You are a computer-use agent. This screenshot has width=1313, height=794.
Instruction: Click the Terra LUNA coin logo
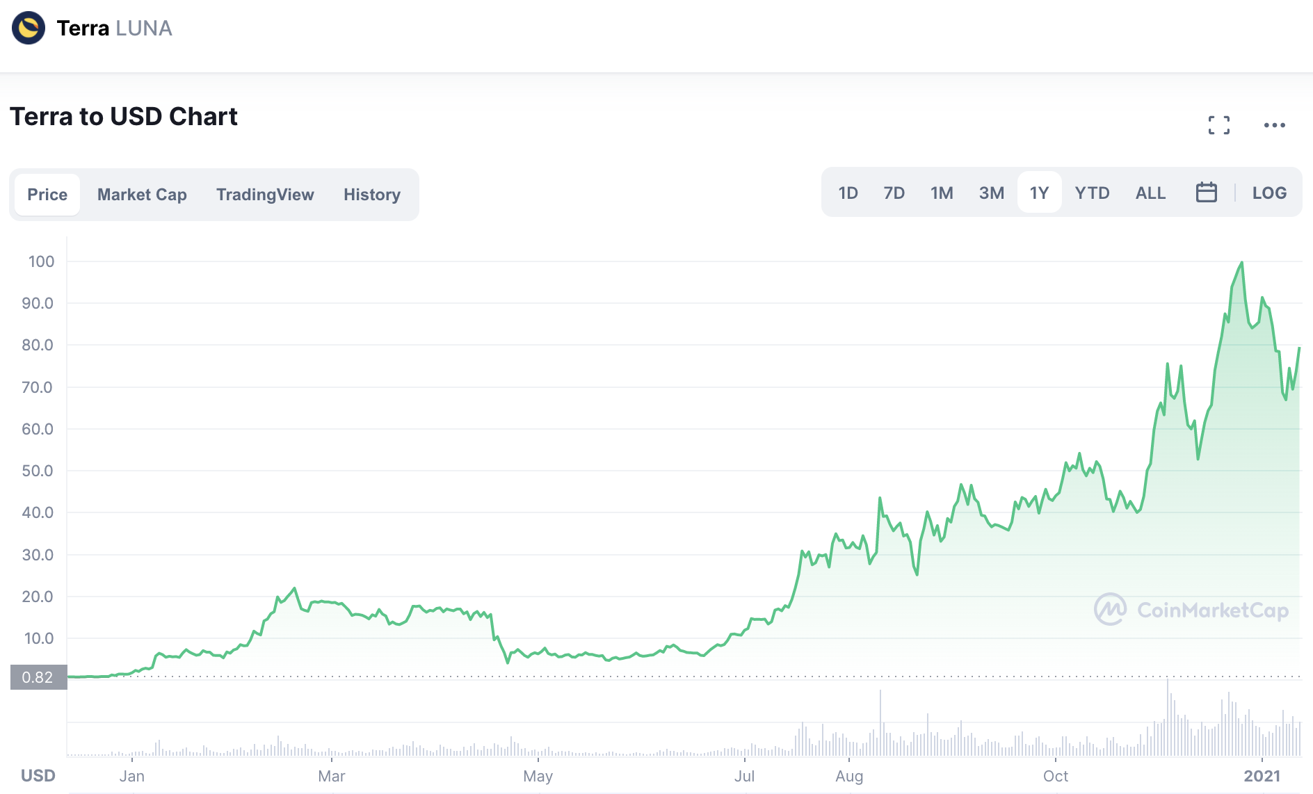[29, 29]
